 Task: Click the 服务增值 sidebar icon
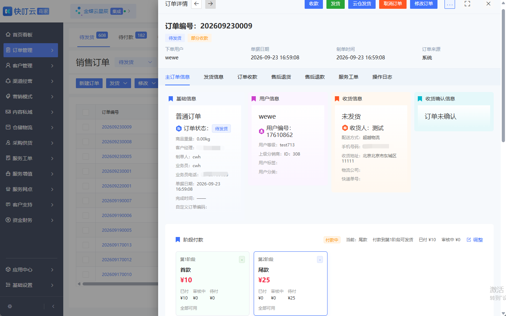(8, 173)
